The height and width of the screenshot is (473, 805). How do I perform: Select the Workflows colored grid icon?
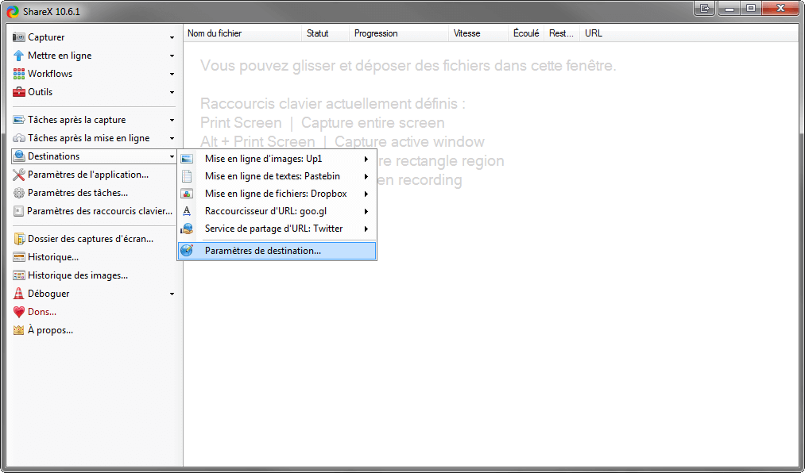coord(19,74)
